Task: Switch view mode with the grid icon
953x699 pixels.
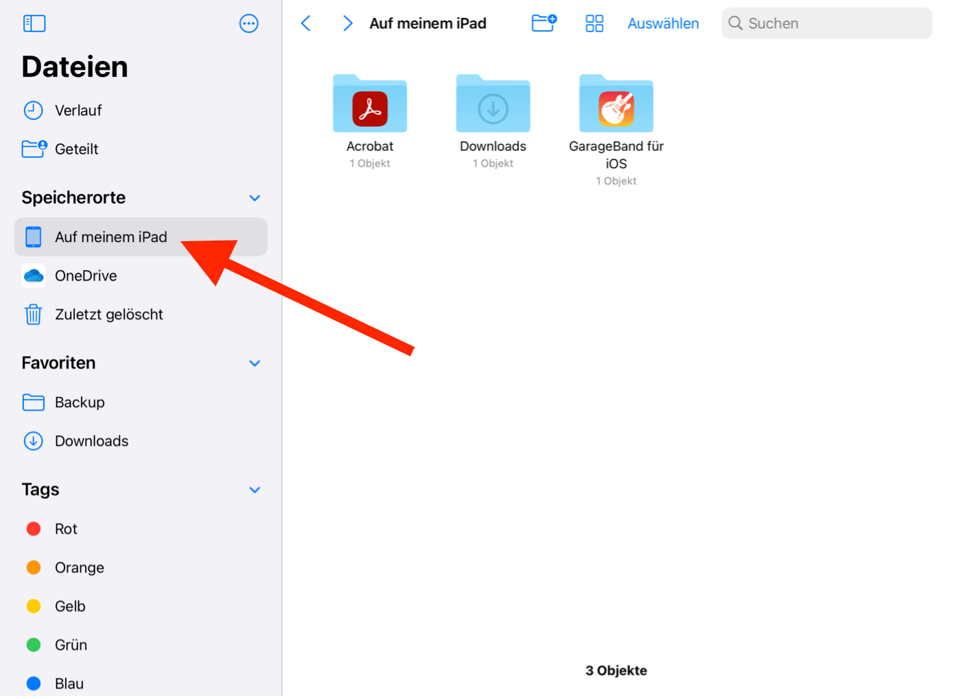Action: (x=594, y=23)
